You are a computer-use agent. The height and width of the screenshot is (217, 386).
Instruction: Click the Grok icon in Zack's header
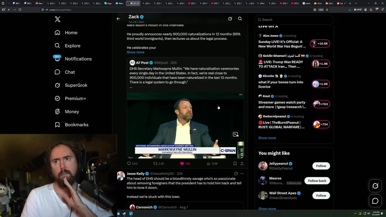(x=230, y=19)
